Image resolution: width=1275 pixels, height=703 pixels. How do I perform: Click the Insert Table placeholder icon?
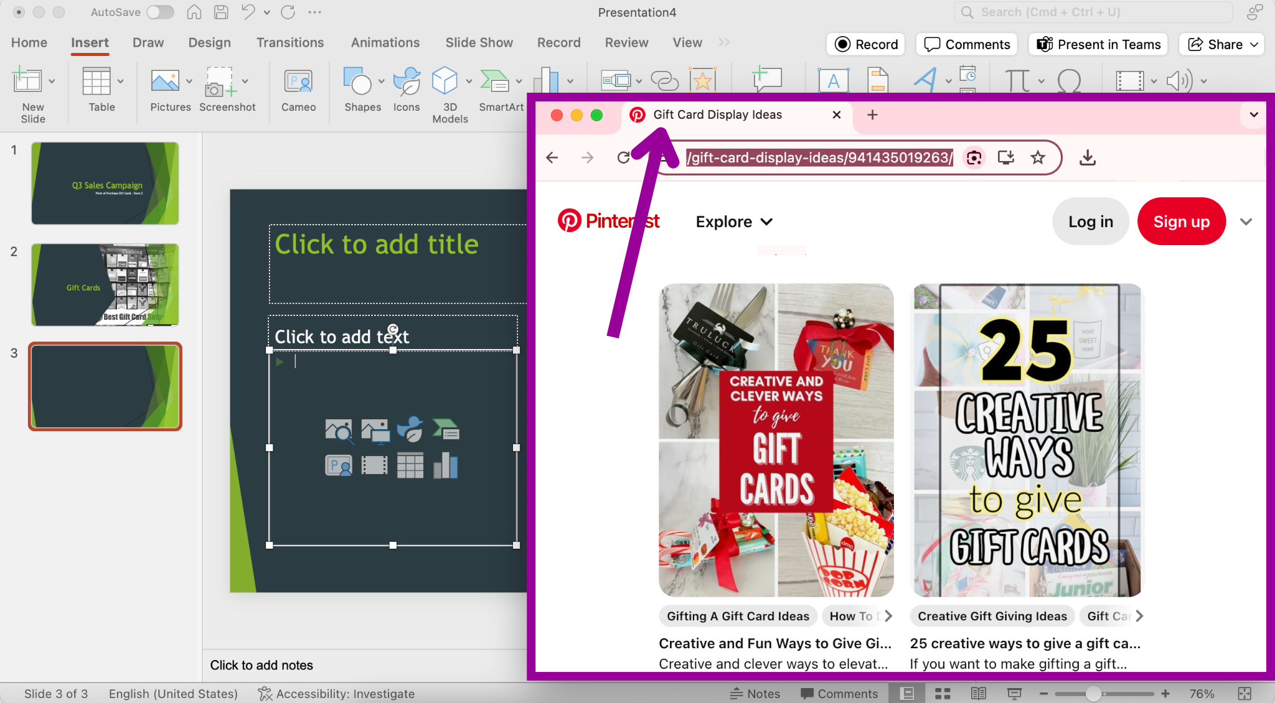coord(410,466)
